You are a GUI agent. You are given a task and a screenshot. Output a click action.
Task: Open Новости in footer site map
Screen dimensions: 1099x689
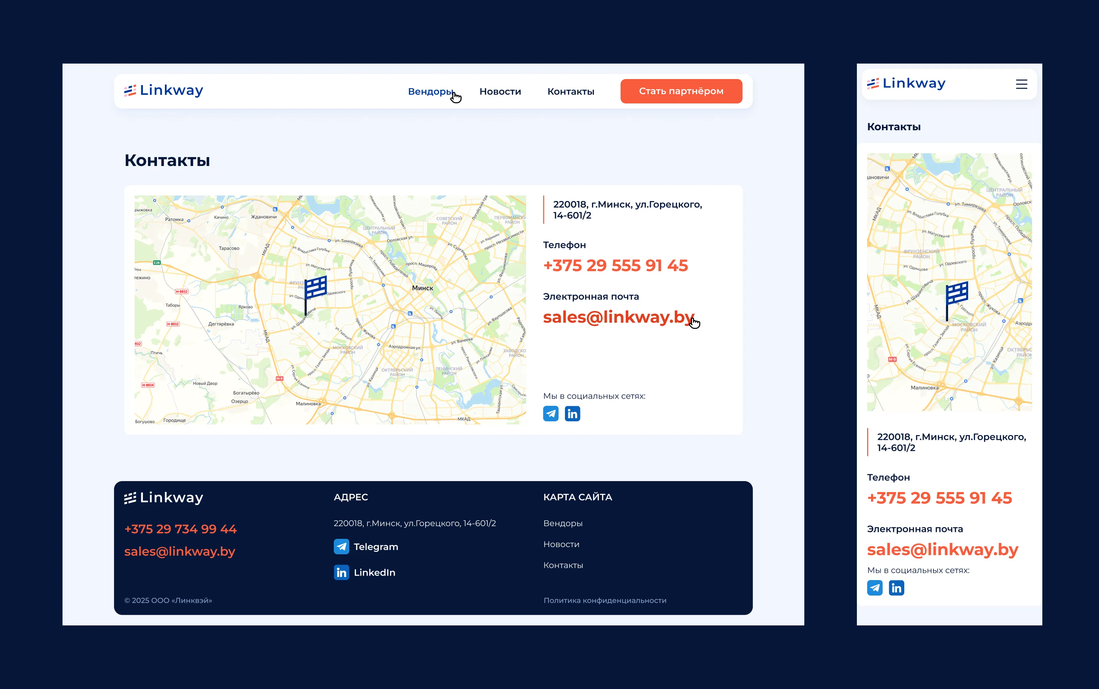pos(561,545)
